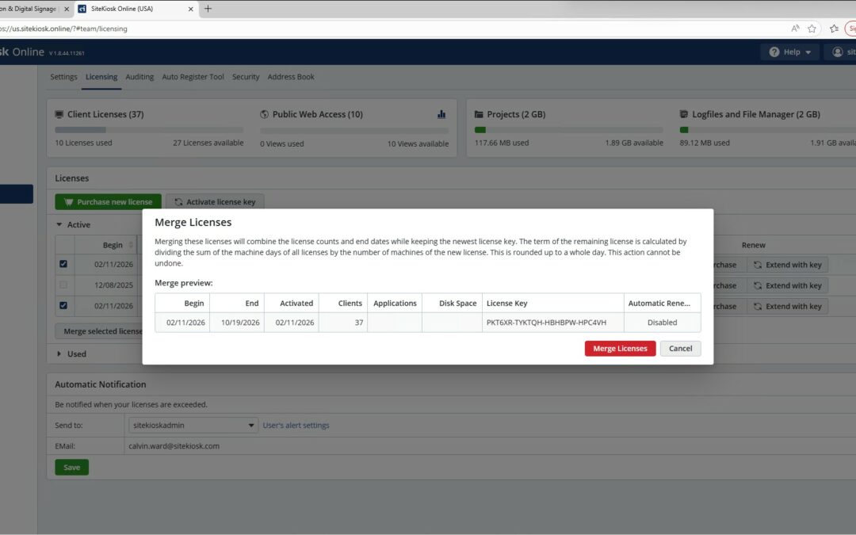
Task: Check the 12/08/2025 license row checkbox
Action: (63, 285)
